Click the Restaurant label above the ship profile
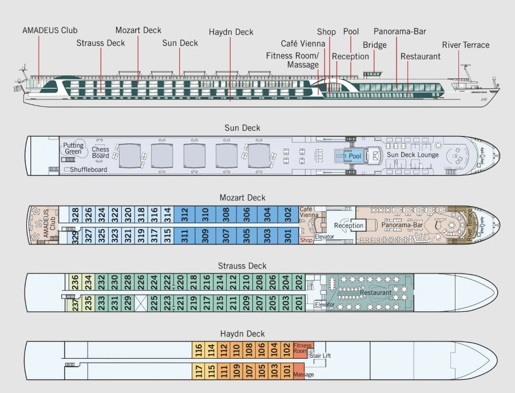Screen dimensions: 515x393 pos(421,57)
